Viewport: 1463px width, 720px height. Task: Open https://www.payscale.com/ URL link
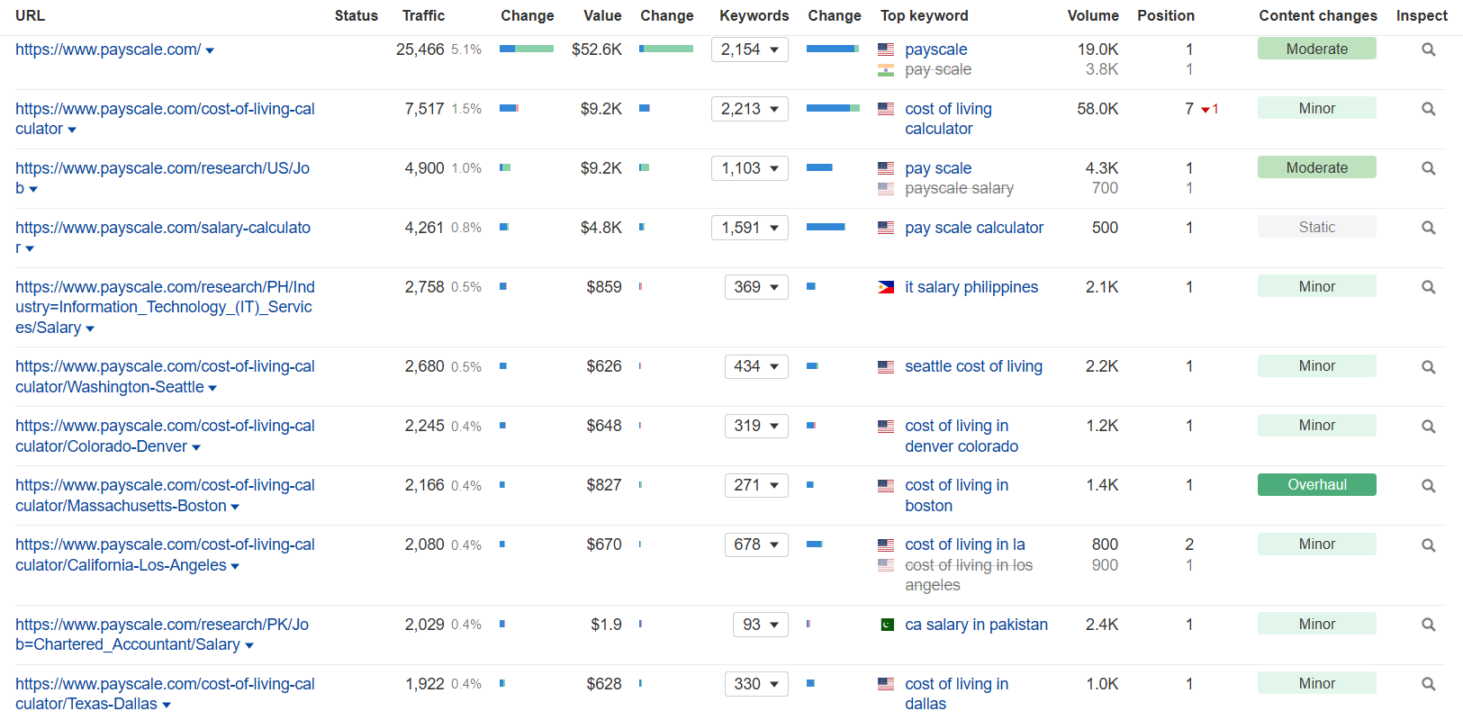pyautogui.click(x=108, y=49)
